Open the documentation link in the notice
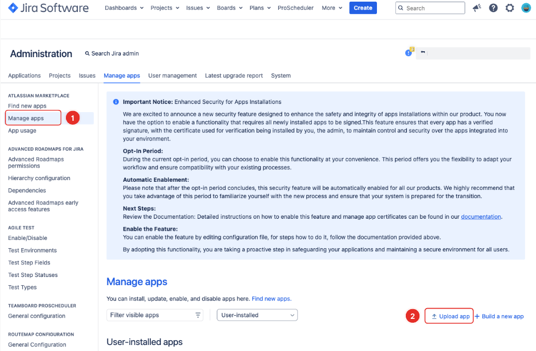The height and width of the screenshot is (351, 536). pos(480,216)
